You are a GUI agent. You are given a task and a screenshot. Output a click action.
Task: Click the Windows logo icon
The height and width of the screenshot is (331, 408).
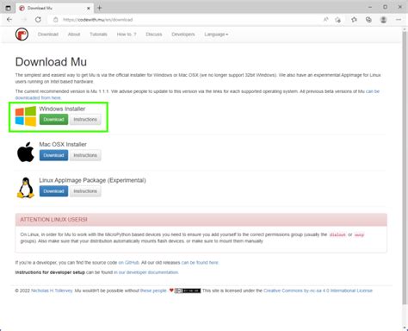click(x=26, y=116)
